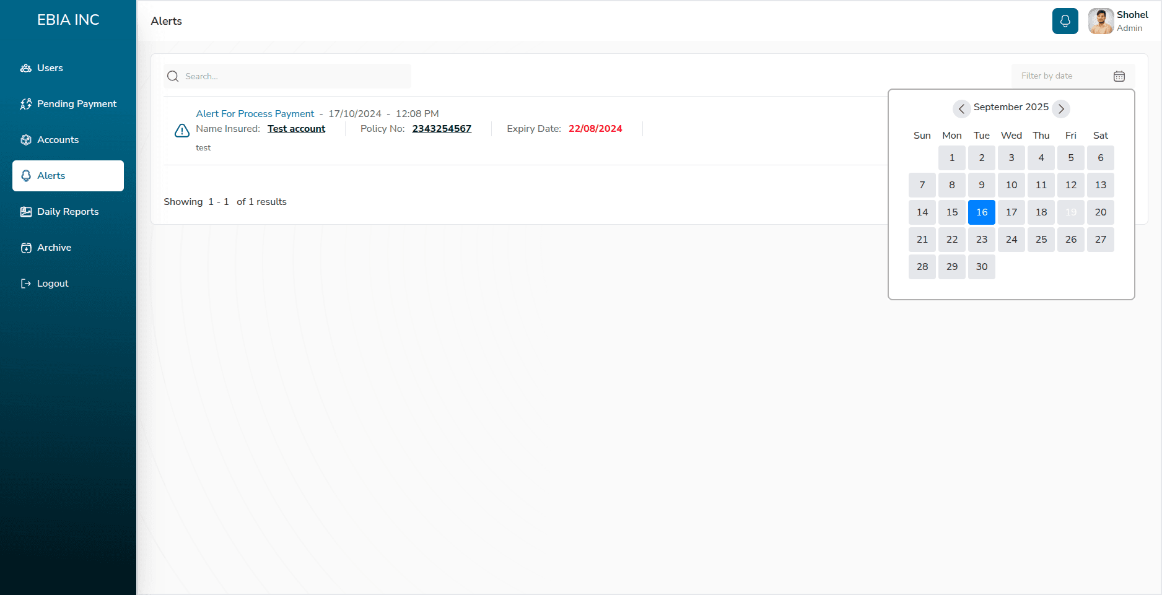Screen dimensions: 1162x595
Task: Select date 7 in calendar
Action: [x=922, y=185]
